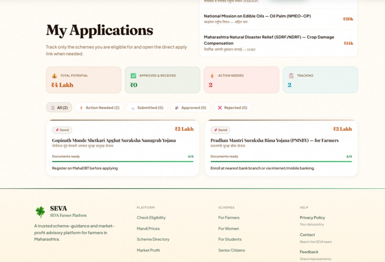
Task: Click the lightning icon in Action Needed card
Action: (x=212, y=76)
